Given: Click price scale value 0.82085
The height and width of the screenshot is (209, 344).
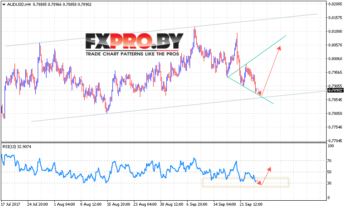Looking at the screenshot, I should (335, 4).
